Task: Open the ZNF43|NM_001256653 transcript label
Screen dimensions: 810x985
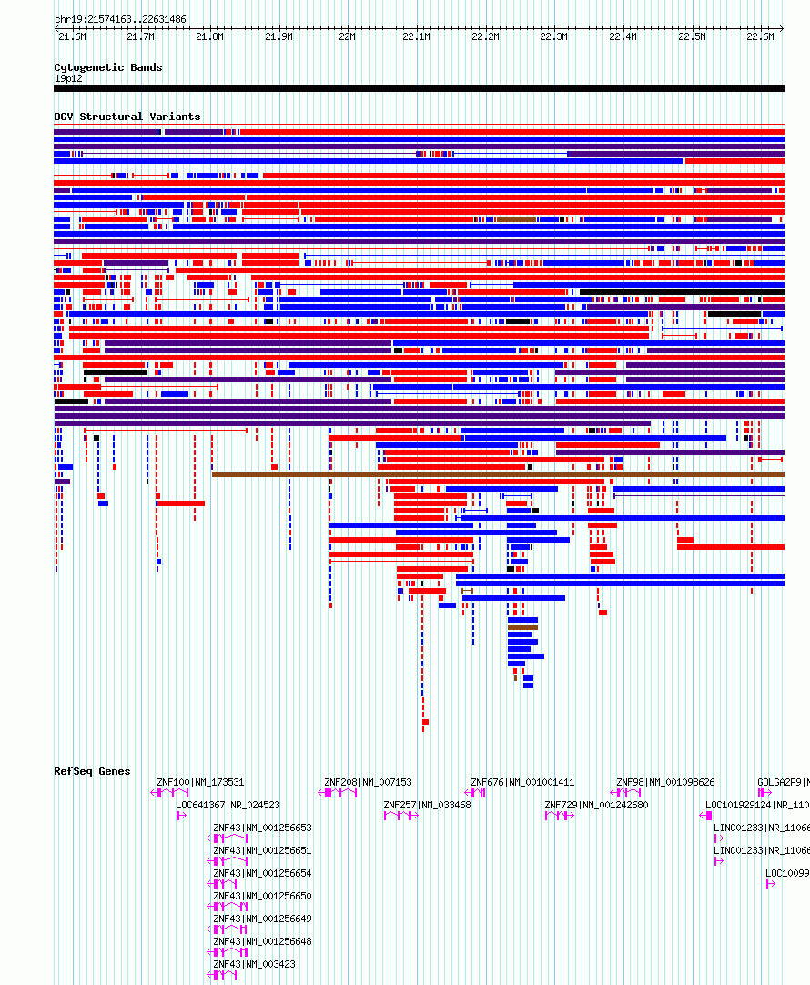Action: pyautogui.click(x=262, y=828)
